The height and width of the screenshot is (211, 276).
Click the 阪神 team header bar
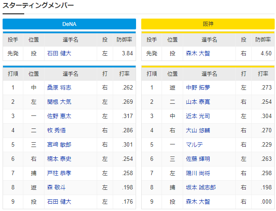pos(208,24)
